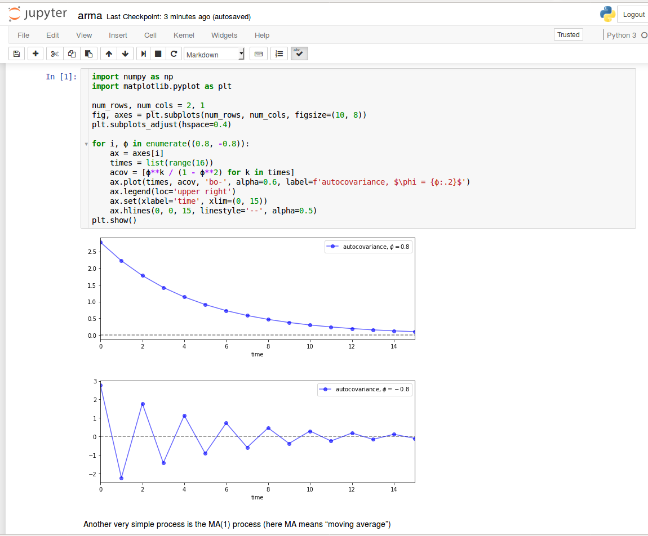Open the Kernel menu
Image resolution: width=648 pixels, height=536 pixels.
(184, 35)
